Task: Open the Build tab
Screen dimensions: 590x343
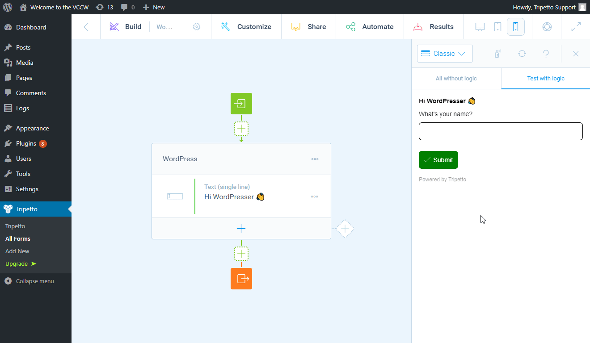Action: [126, 27]
